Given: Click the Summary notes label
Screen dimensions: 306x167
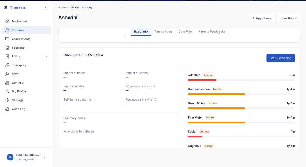Looking at the screenshot, I should [74, 118].
